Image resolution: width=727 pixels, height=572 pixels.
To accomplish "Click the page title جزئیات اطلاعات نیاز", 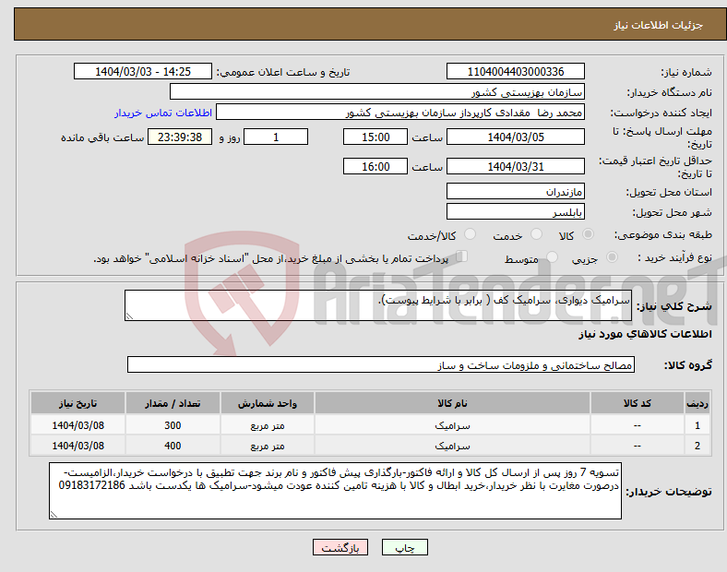I will pyautogui.click(x=659, y=25).
